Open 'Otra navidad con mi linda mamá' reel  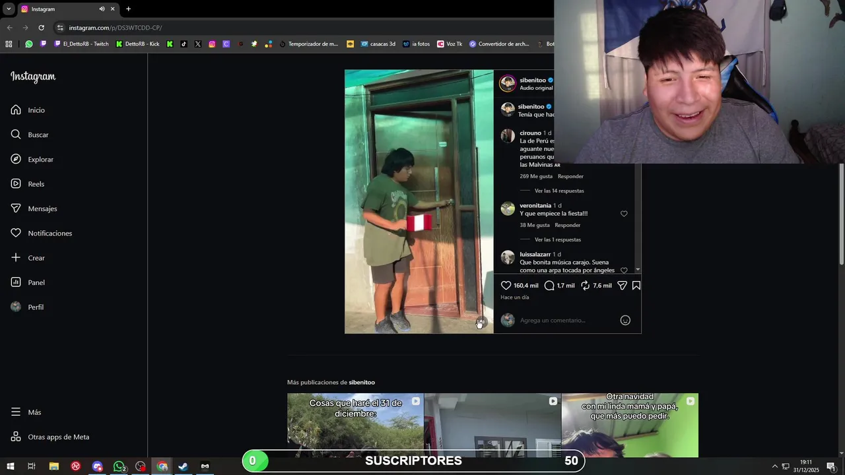(630, 425)
